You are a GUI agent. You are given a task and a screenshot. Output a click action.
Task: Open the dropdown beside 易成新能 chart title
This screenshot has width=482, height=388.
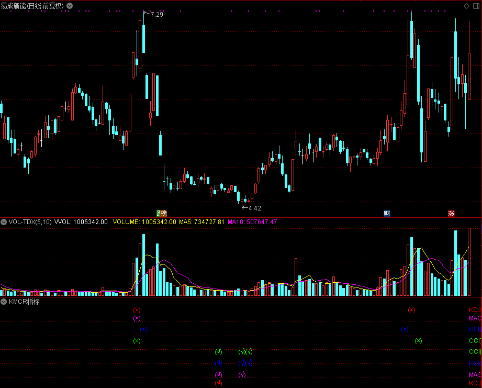[x=70, y=6]
